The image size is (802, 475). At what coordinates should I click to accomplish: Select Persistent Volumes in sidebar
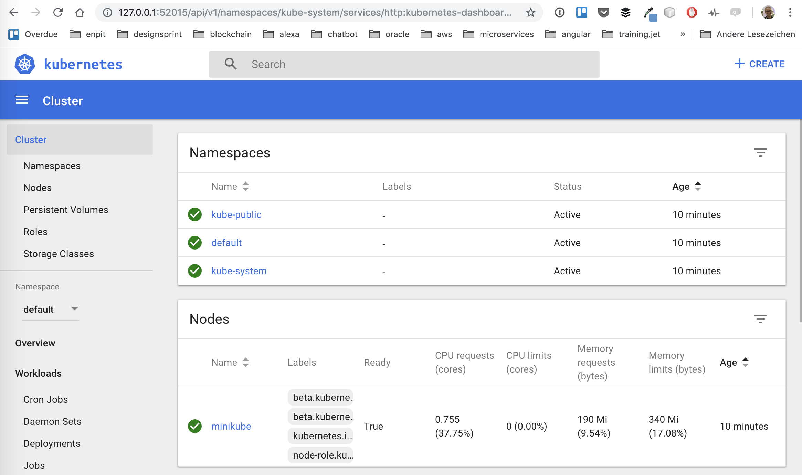tap(66, 210)
